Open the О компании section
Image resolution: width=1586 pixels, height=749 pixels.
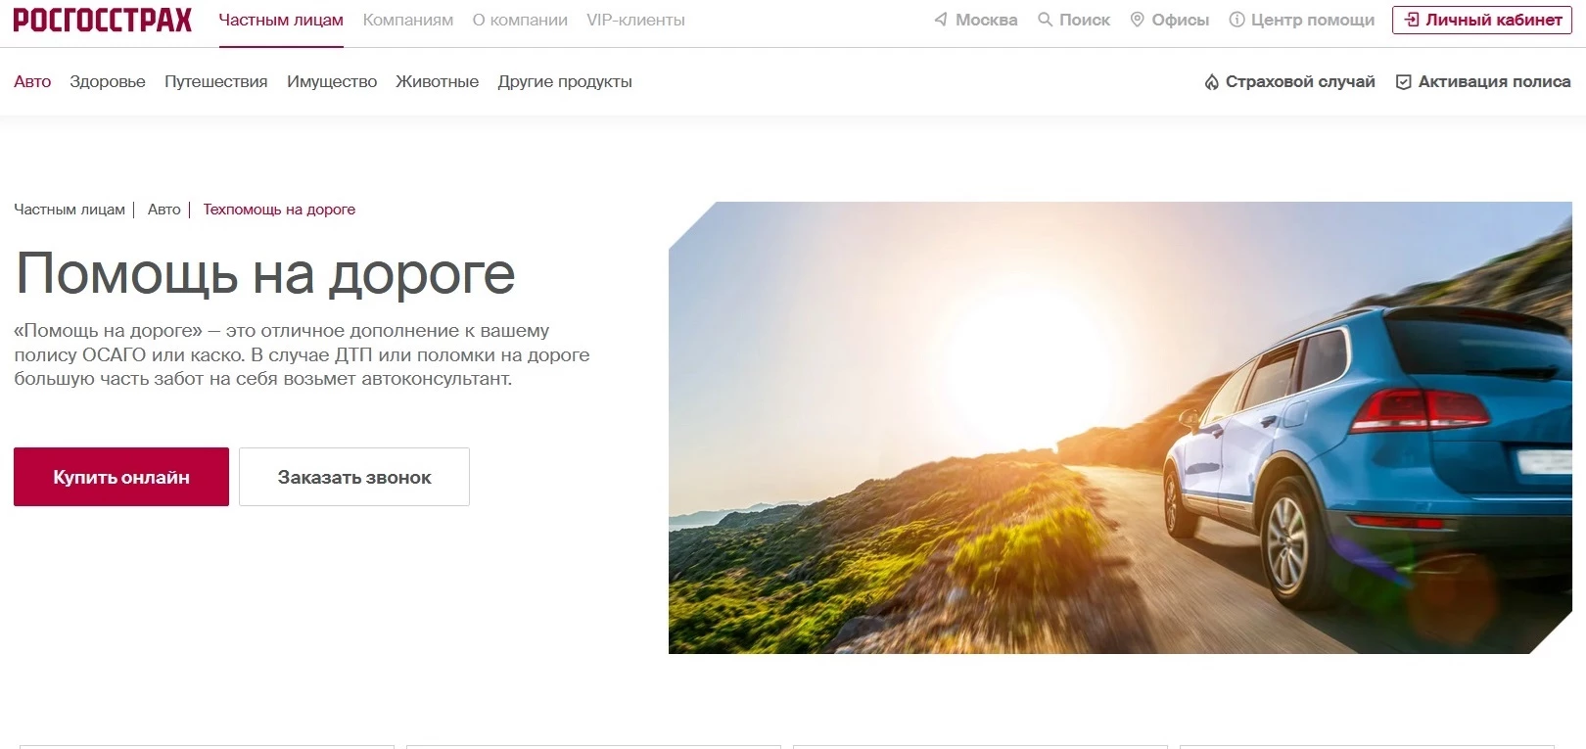pyautogui.click(x=520, y=20)
